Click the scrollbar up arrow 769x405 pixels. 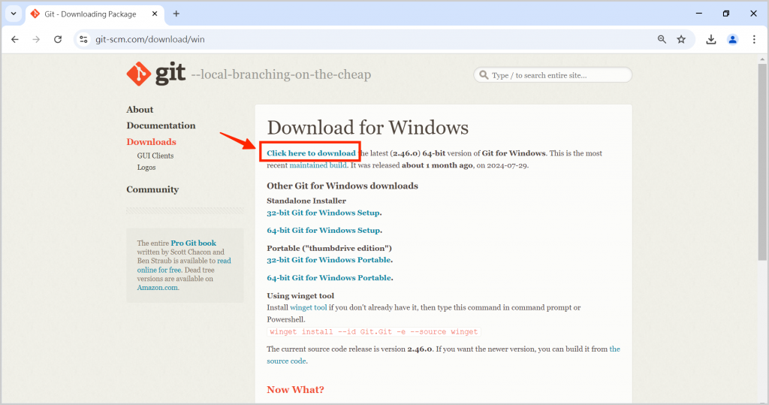point(762,59)
